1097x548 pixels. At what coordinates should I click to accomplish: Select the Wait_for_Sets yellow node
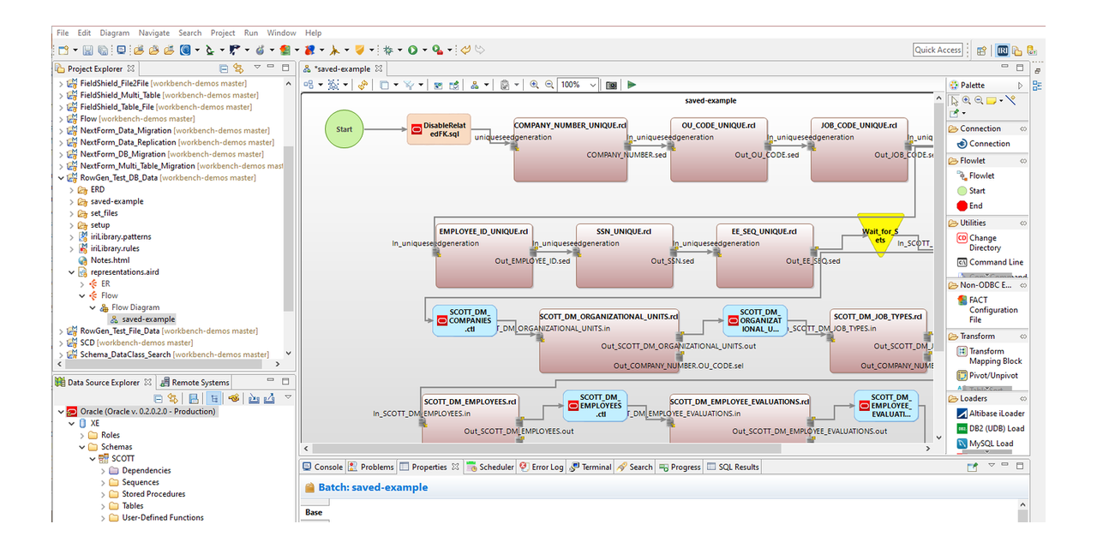click(x=880, y=235)
